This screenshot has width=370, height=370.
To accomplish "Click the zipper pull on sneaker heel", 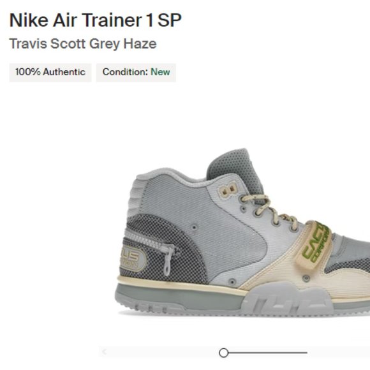I will click(x=168, y=261).
